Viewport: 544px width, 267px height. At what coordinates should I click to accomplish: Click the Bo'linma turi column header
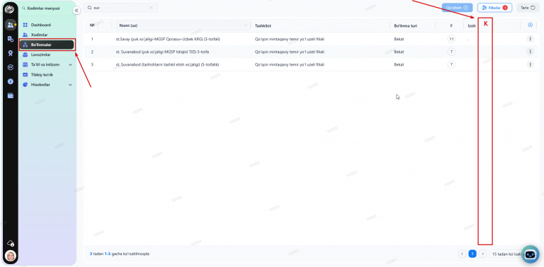point(405,25)
